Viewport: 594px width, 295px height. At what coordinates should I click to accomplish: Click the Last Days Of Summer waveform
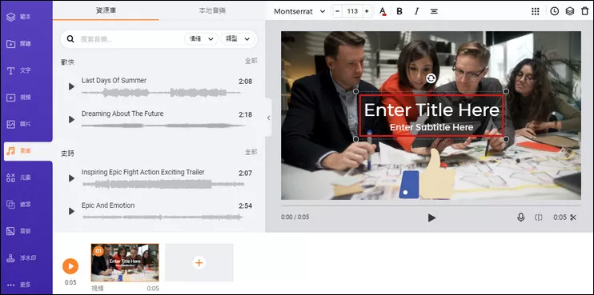point(161,92)
